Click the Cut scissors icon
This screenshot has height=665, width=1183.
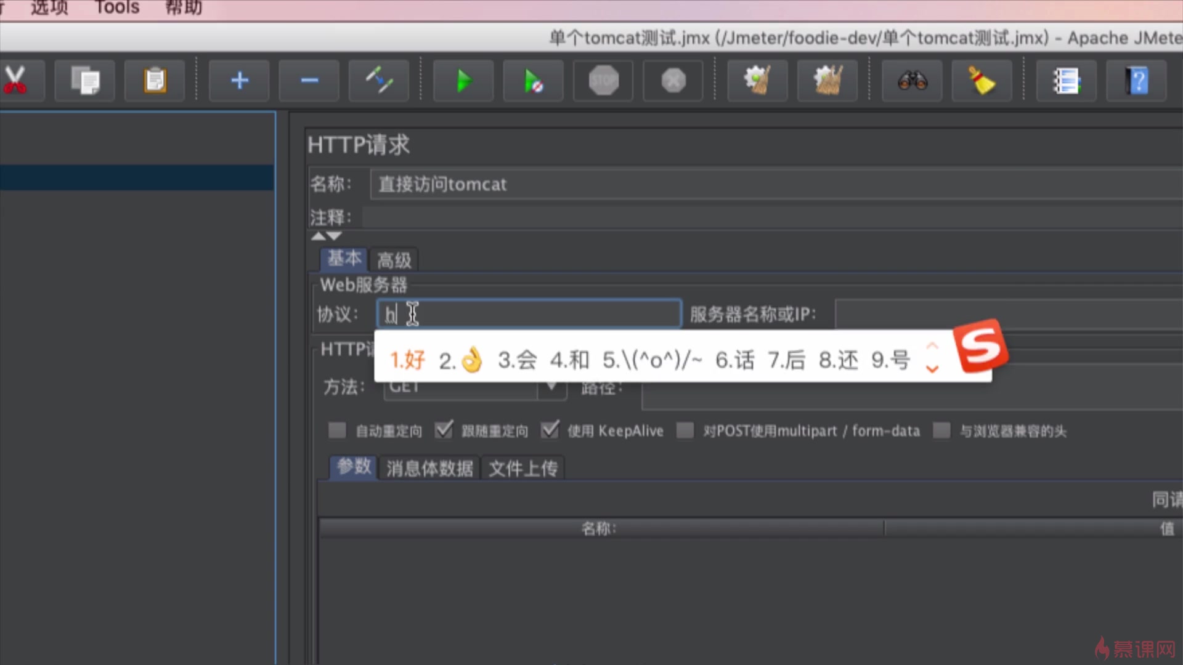click(15, 81)
